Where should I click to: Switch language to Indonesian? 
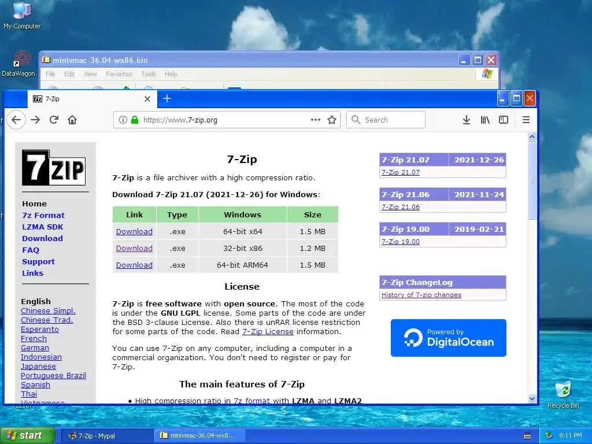point(41,357)
